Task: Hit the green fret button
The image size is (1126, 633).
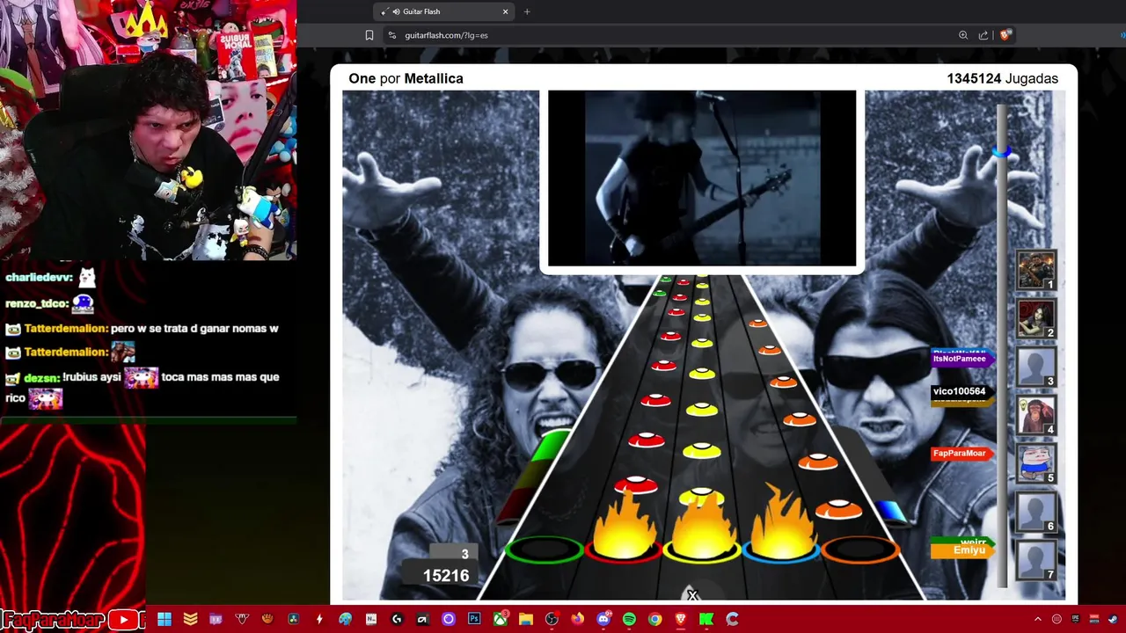Action: tap(544, 550)
